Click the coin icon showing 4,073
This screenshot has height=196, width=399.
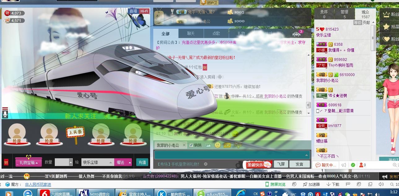pyautogui.click(x=7, y=13)
